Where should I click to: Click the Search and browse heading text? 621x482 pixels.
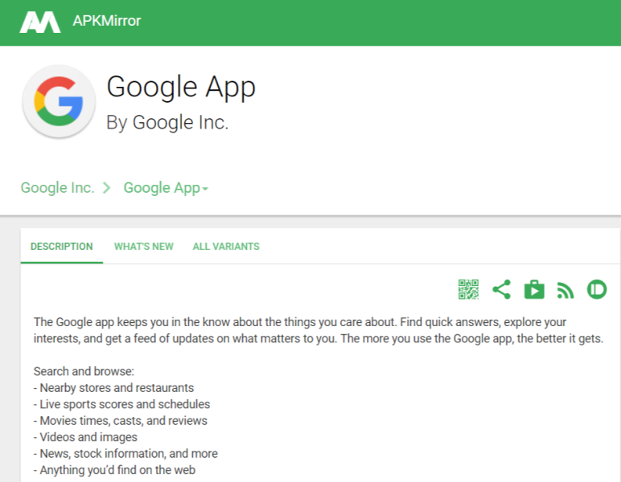pyautogui.click(x=84, y=371)
